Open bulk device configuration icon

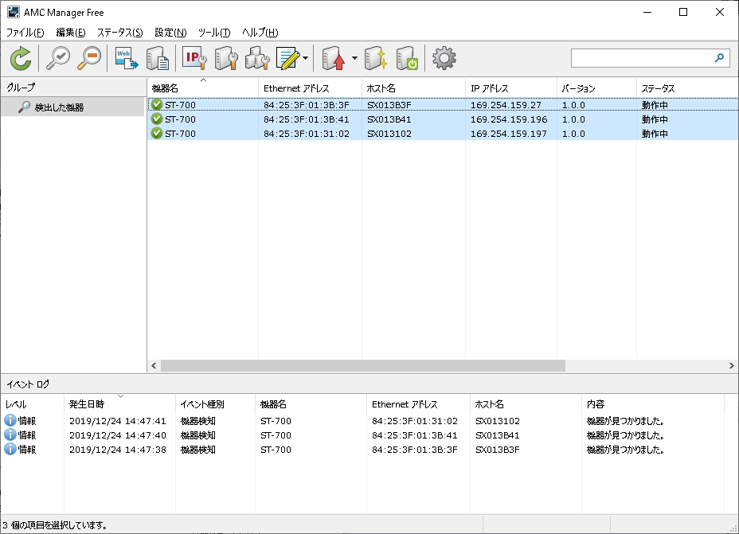tap(259, 57)
